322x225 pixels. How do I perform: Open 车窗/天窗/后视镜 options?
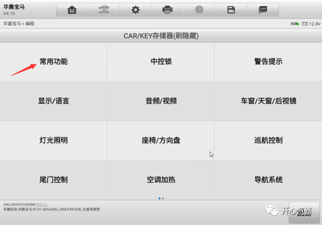point(268,101)
